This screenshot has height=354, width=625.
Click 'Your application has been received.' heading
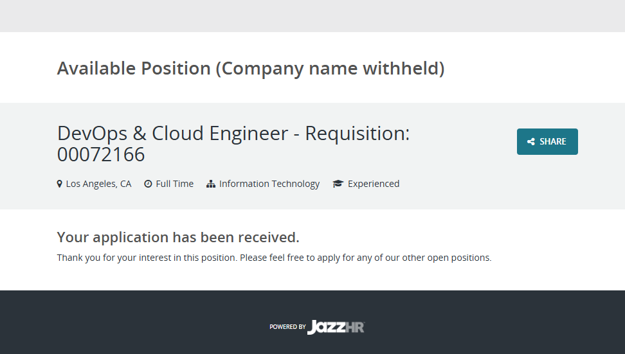(x=178, y=237)
